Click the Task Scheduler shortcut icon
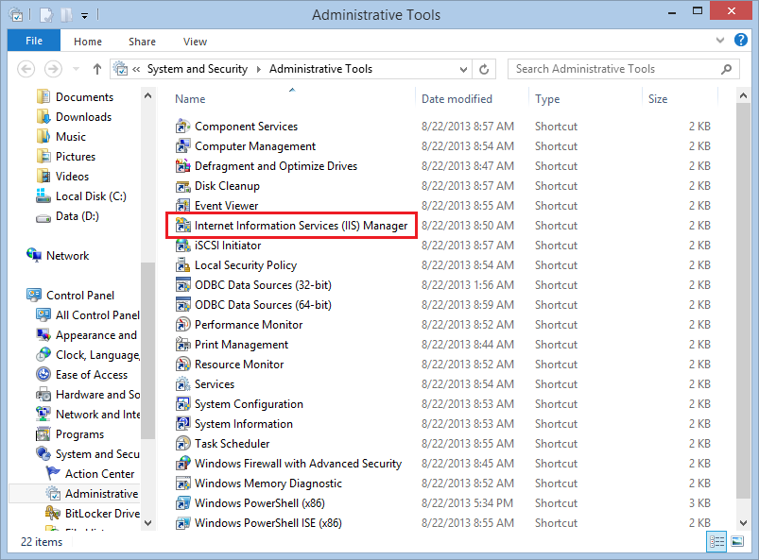The height and width of the screenshot is (560, 759). click(x=182, y=444)
